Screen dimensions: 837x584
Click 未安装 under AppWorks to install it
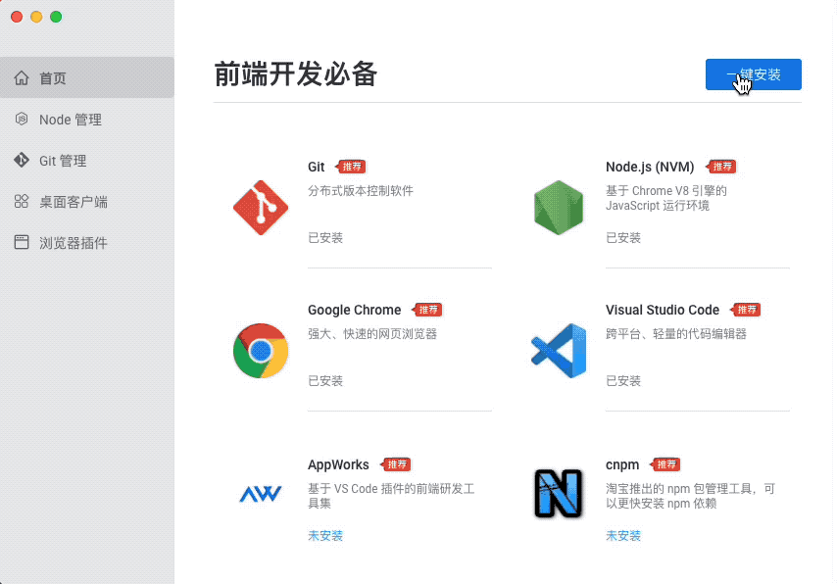(324, 536)
